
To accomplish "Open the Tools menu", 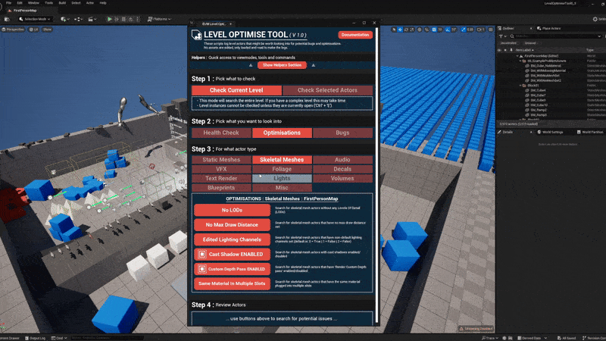I will (x=48, y=3).
